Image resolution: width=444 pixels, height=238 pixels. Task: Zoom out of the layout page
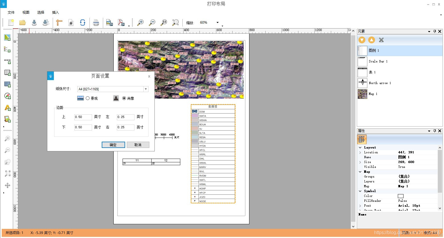(x=152, y=23)
